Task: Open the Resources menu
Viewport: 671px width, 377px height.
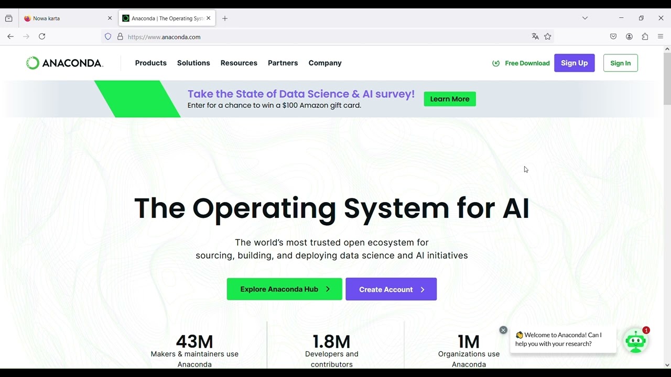Action: point(239,63)
